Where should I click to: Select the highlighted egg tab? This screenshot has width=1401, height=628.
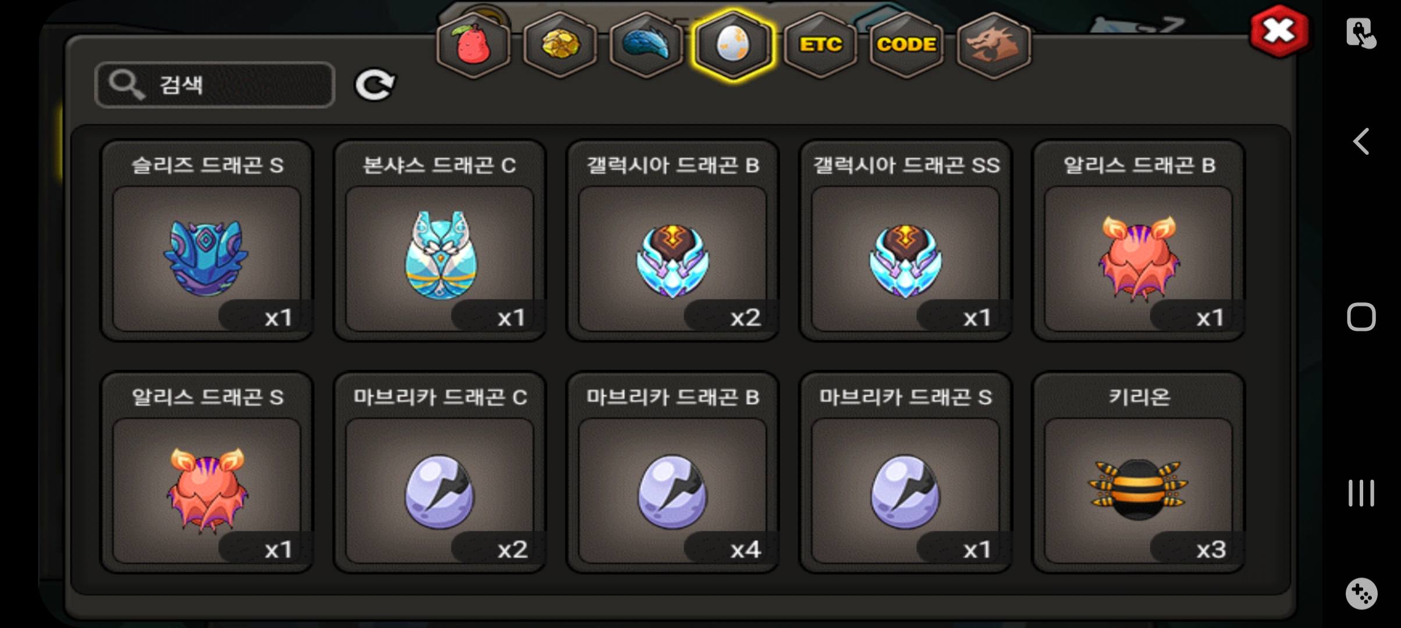pyautogui.click(x=733, y=45)
